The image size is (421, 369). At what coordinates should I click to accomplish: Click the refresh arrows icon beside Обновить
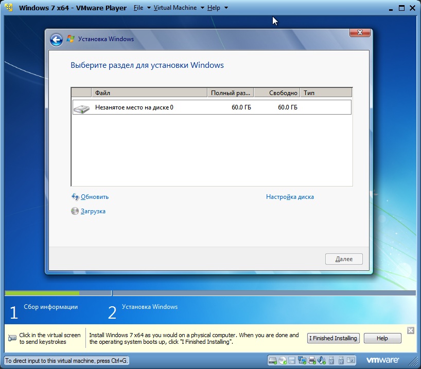75,197
